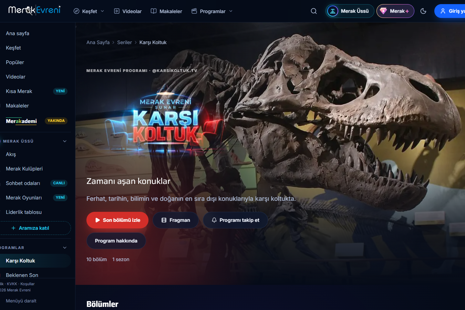
Task: Click the Koşullar footer link
Action: 28,284
